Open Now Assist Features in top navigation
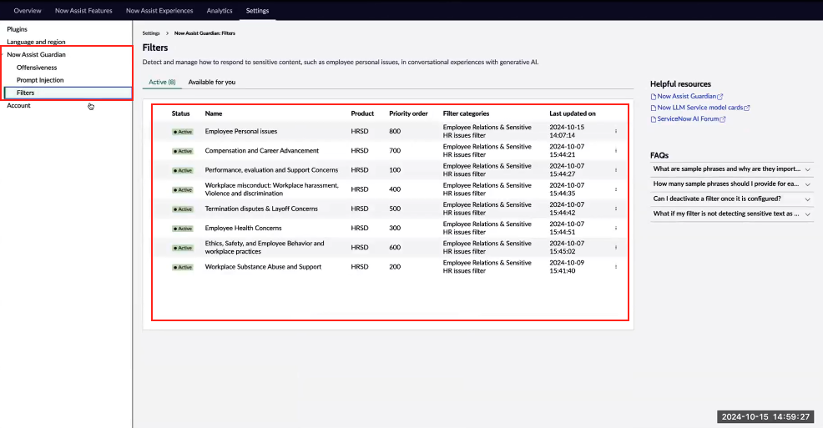The height and width of the screenshot is (428, 823). [83, 11]
